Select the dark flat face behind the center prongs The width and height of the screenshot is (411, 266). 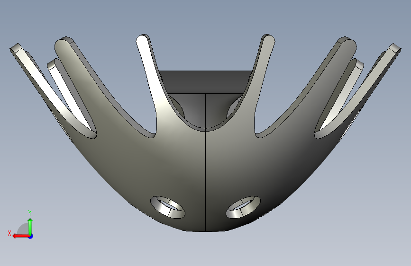(x=205, y=82)
